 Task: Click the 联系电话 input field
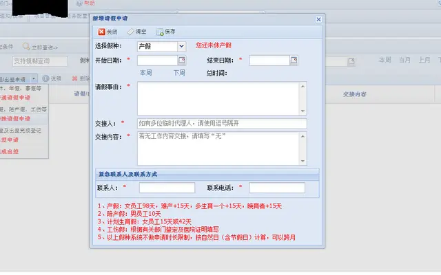click(x=277, y=188)
